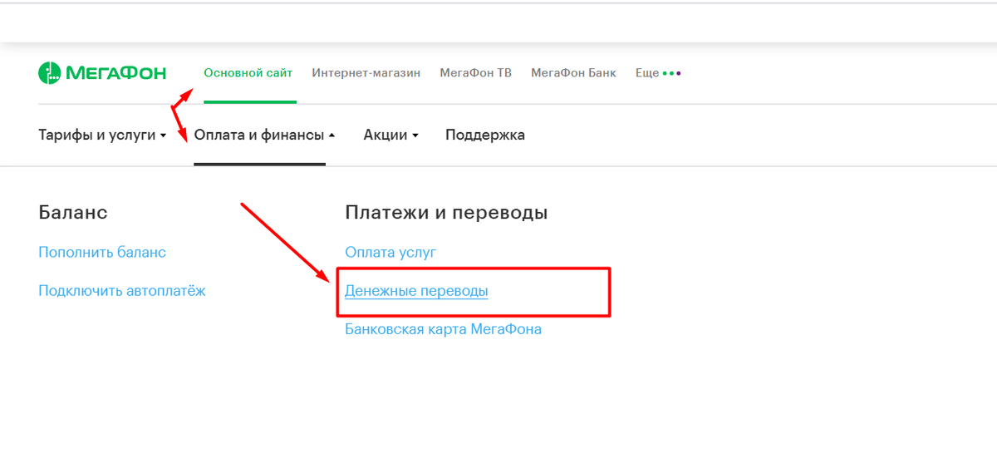Expand the Акции dropdown

(x=390, y=135)
